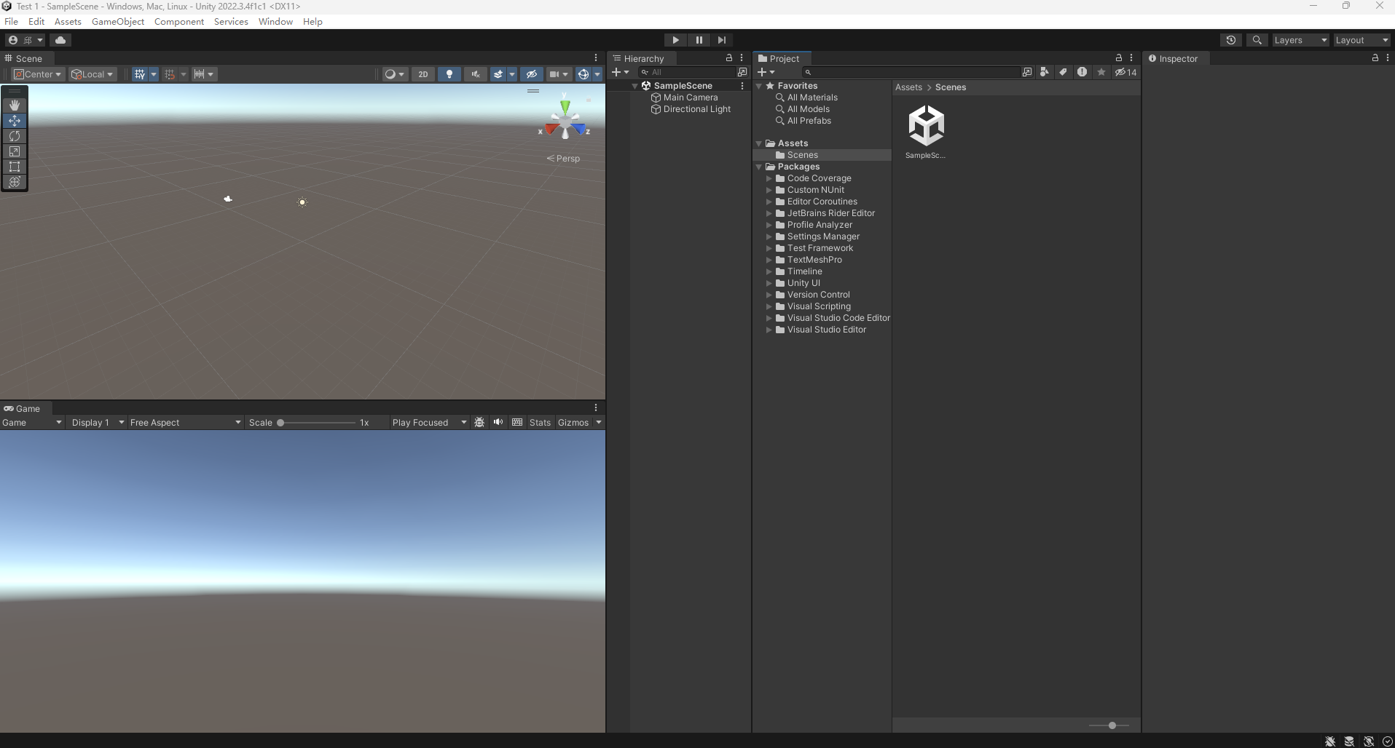
Task: Select the Rotate tool
Action: (15, 135)
